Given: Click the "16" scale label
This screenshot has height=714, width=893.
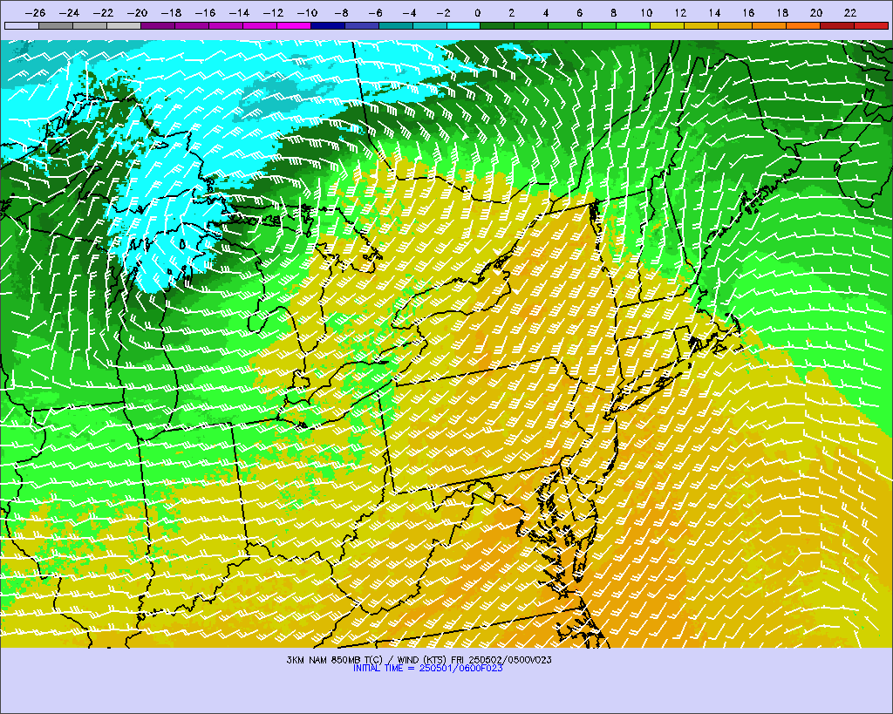Looking at the screenshot, I should coord(748,13).
